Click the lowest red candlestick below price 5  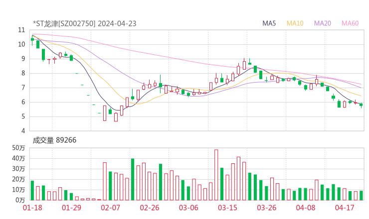[x=116, y=117]
